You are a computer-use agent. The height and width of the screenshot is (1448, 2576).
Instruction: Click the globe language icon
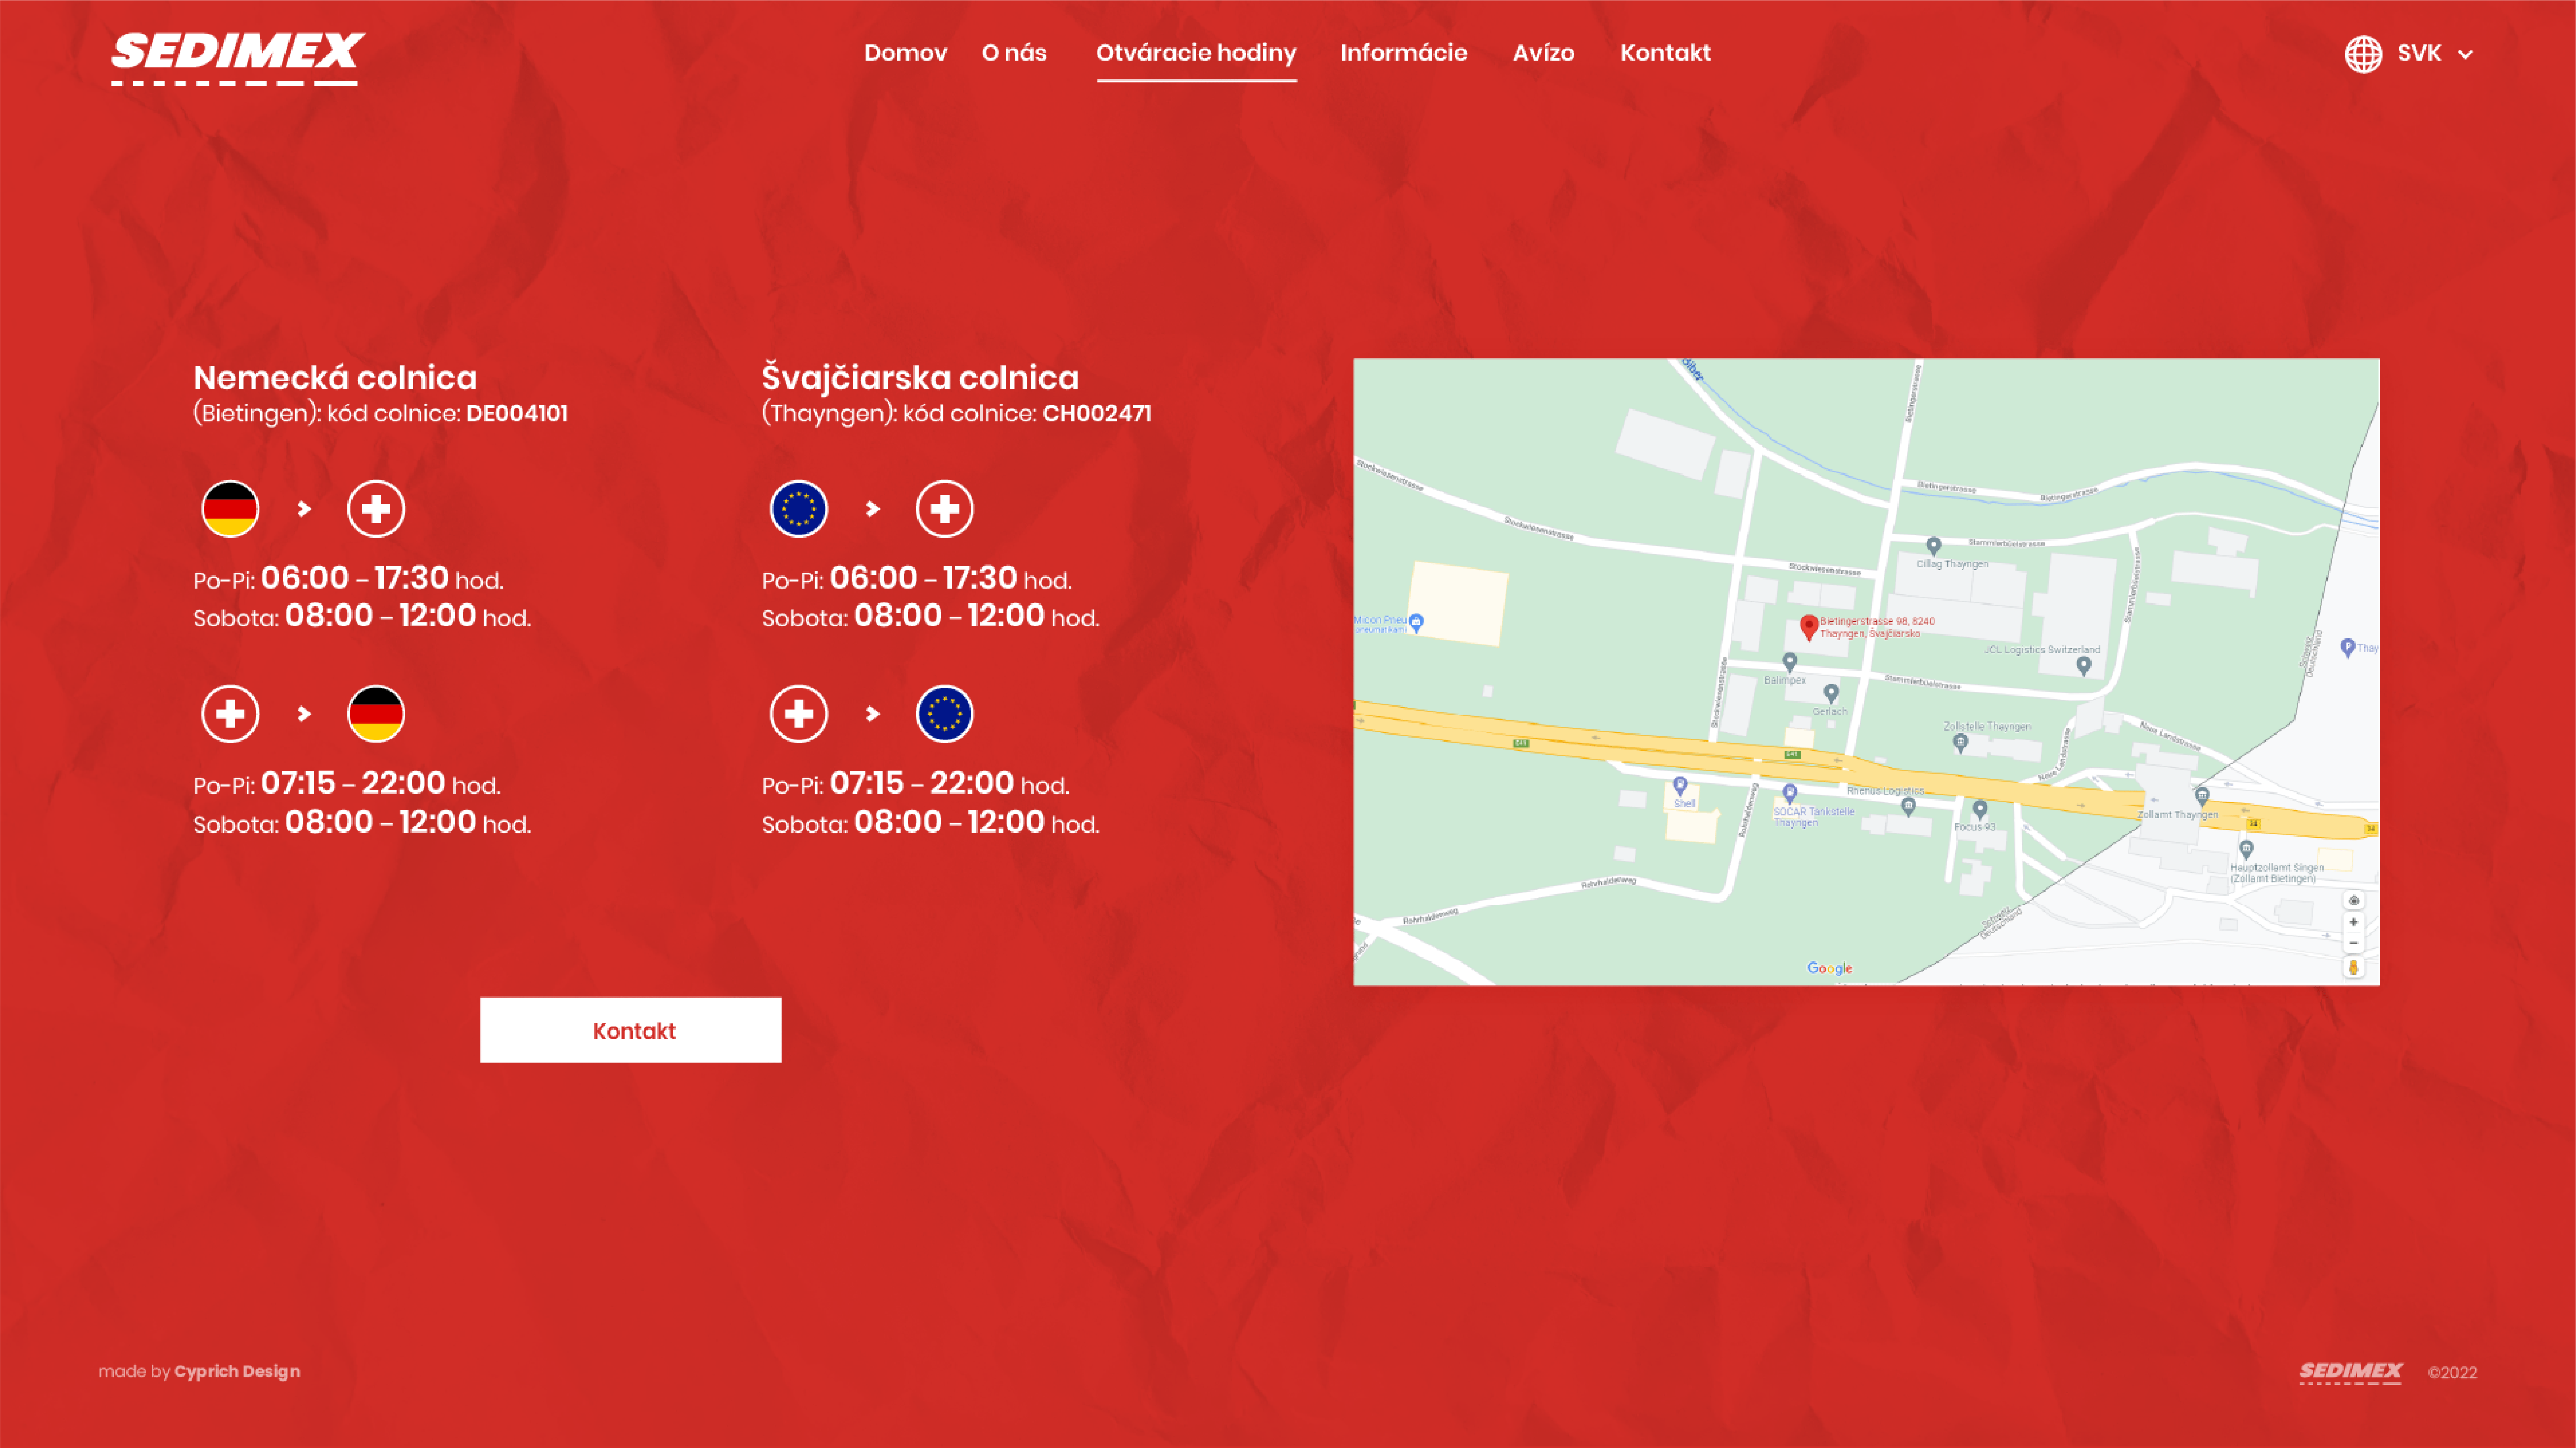pyautogui.click(x=2363, y=54)
